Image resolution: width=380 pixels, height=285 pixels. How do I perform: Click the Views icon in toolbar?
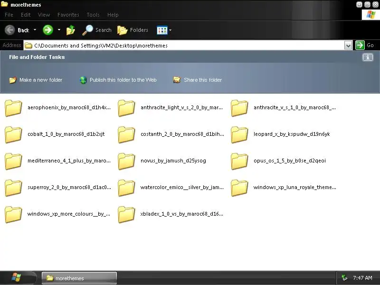coord(162,30)
